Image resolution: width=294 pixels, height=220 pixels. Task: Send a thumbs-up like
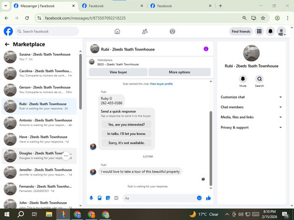click(x=208, y=198)
